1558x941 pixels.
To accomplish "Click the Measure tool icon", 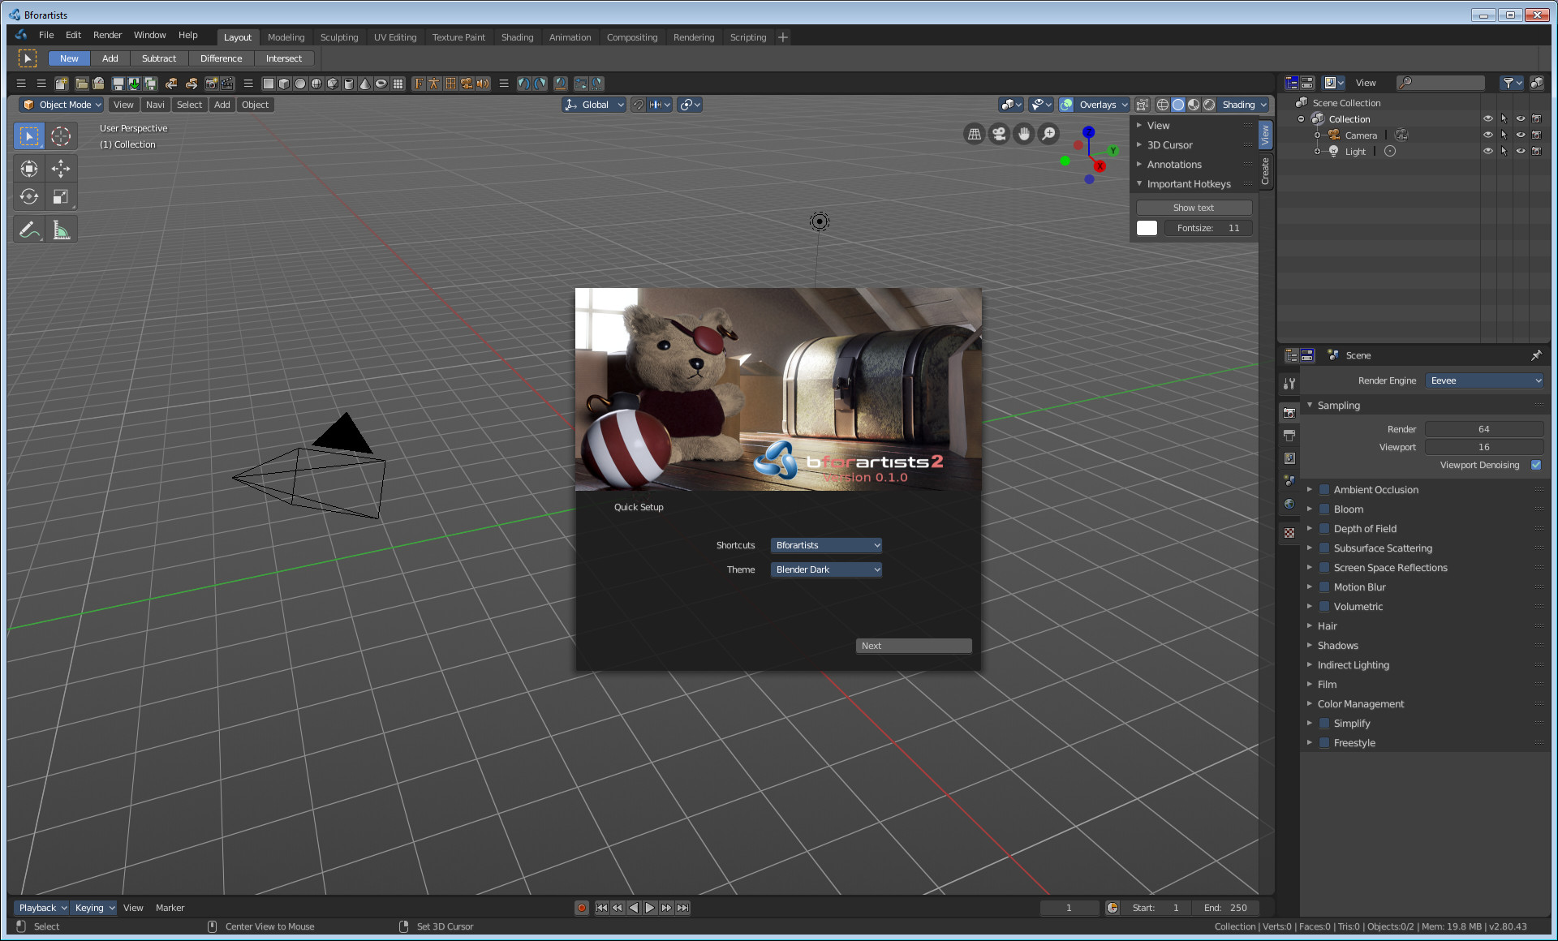I will point(60,230).
